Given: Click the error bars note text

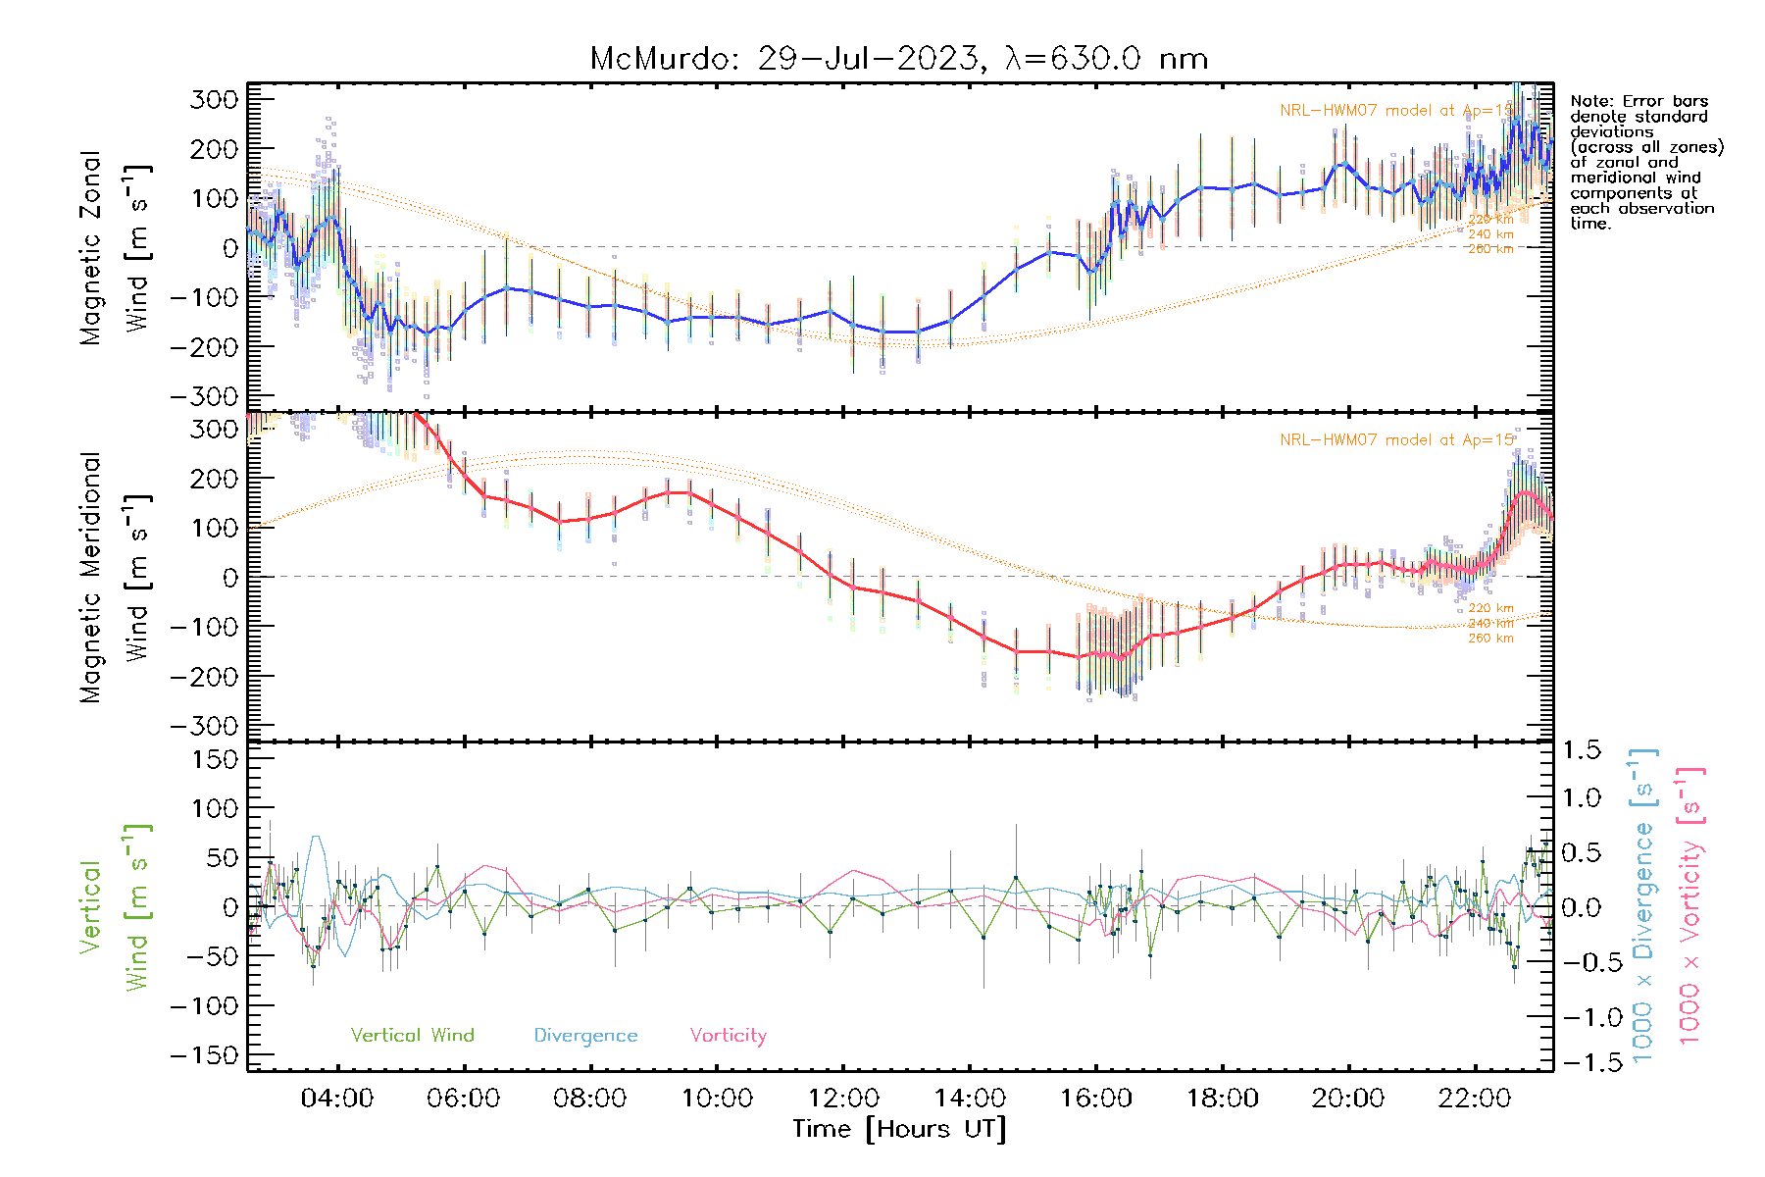Looking at the screenshot, I should point(1646,162).
